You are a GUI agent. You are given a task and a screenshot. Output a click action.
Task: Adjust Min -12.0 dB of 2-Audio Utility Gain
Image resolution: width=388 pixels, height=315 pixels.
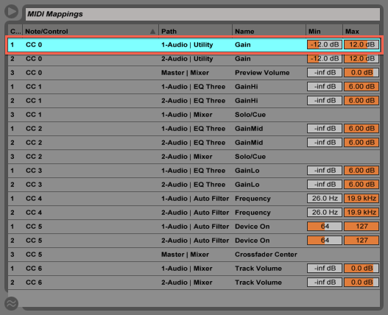point(325,59)
